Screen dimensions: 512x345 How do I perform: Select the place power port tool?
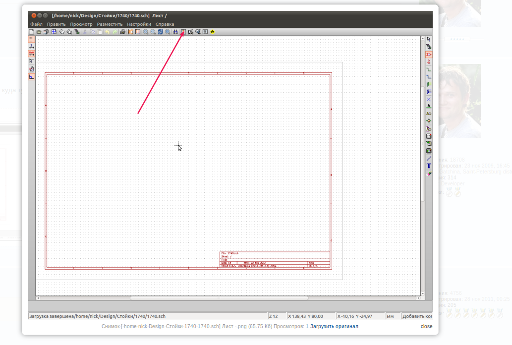pyautogui.click(x=429, y=62)
